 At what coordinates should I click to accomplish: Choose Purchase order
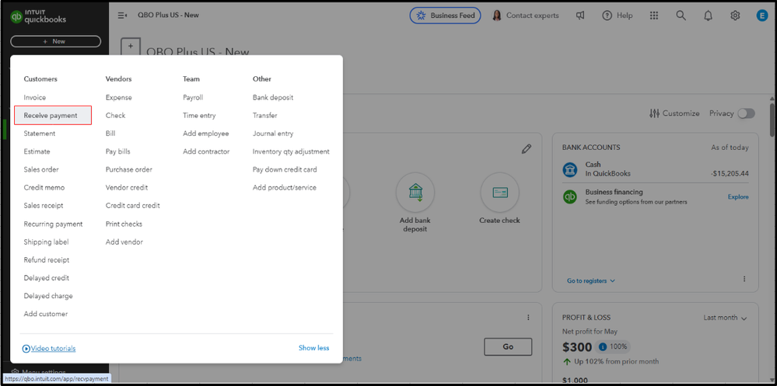click(129, 169)
